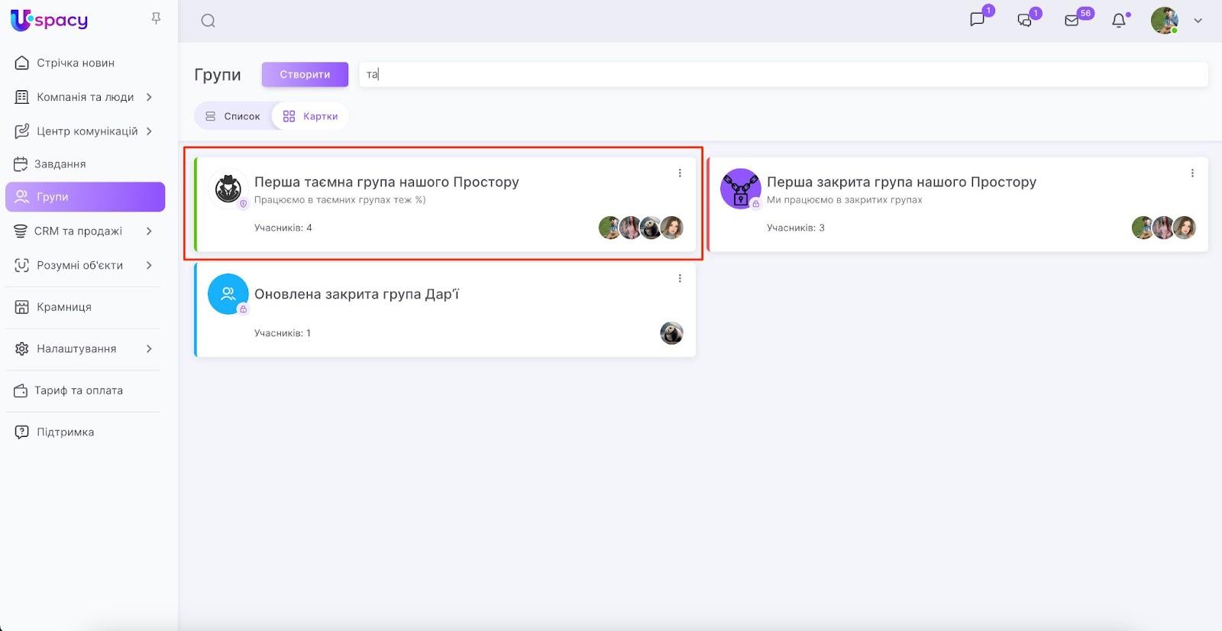
Task: Click the 'Працюємо в таємних групах теж %)' description
Action: 340,200
